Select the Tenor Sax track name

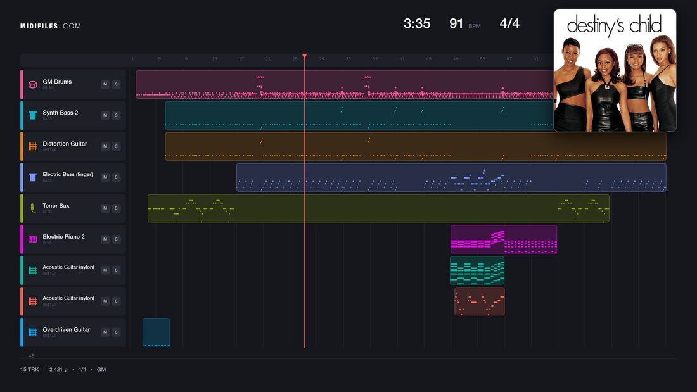pyautogui.click(x=56, y=205)
